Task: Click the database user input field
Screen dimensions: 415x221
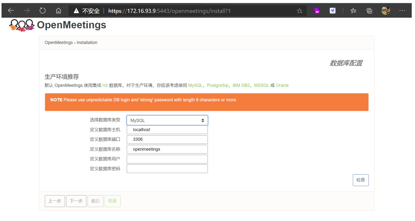Action: click(x=167, y=159)
